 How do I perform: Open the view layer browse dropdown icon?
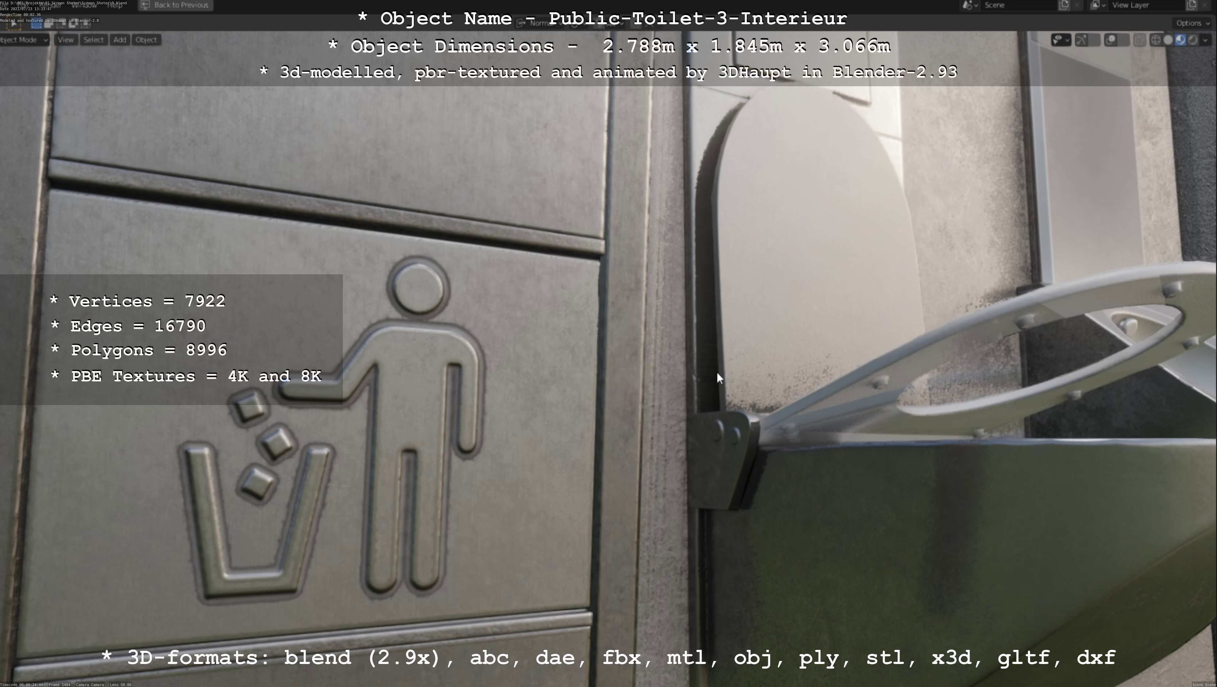(x=1098, y=5)
